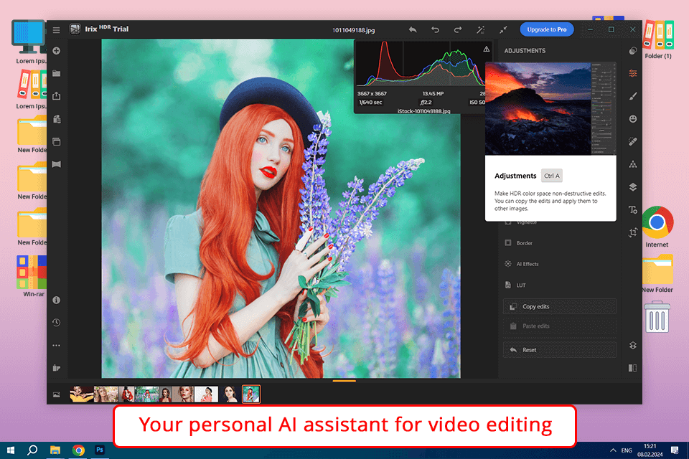Screen dimensions: 689x459
Task: Click the add new image plus icon
Action: pyautogui.click(x=56, y=51)
